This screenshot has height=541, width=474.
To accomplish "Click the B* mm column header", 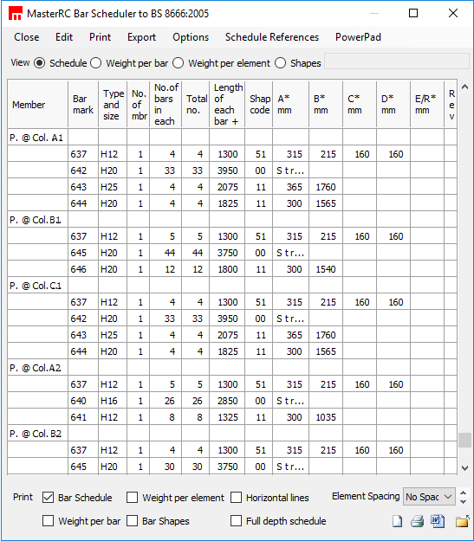I will point(326,105).
